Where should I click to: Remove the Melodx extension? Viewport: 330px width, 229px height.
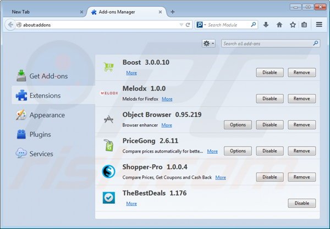click(301, 98)
